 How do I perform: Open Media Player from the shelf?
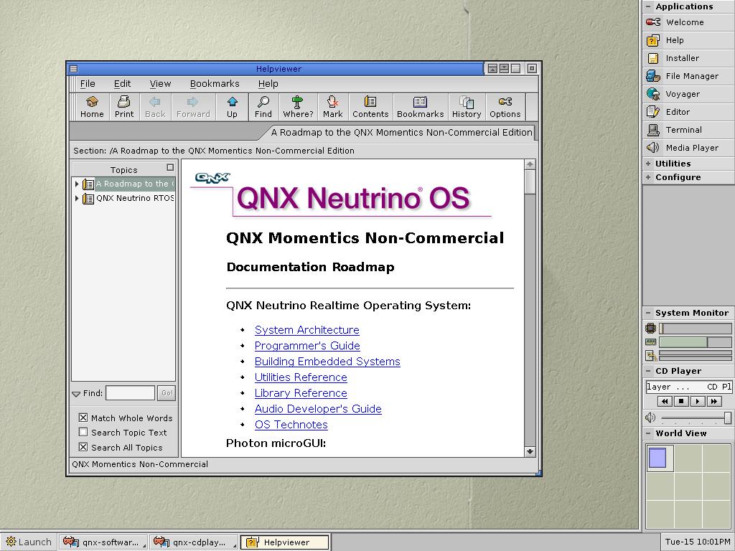point(691,148)
